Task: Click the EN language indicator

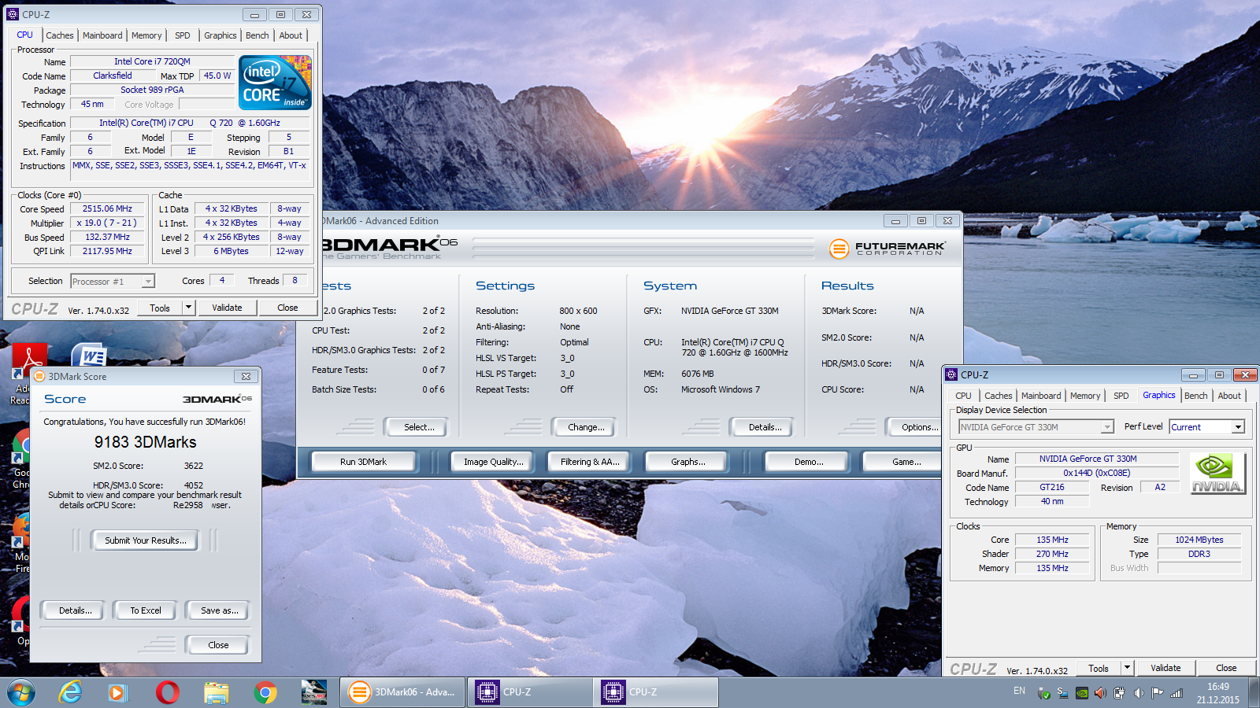Action: [1019, 691]
